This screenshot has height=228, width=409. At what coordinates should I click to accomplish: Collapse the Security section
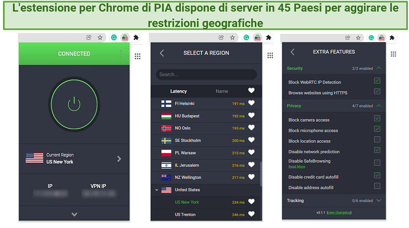pos(379,68)
